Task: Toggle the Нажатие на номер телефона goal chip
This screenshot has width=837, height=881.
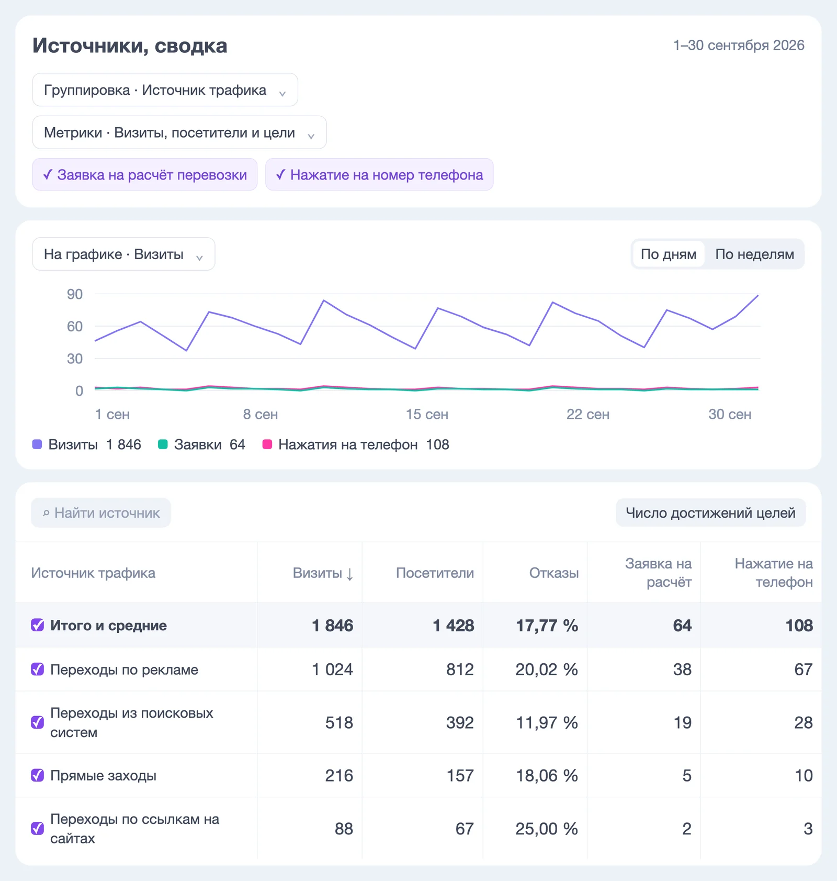Action: point(379,174)
